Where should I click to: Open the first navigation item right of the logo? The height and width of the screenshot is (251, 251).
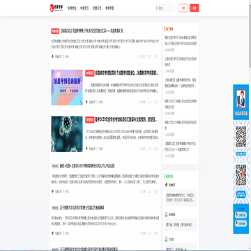pyautogui.click(x=71, y=8)
